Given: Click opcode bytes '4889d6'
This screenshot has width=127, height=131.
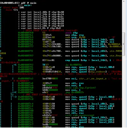Looking at the screenshot, I should (x=47, y=111).
